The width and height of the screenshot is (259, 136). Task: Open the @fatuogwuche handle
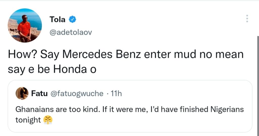pos(77,94)
